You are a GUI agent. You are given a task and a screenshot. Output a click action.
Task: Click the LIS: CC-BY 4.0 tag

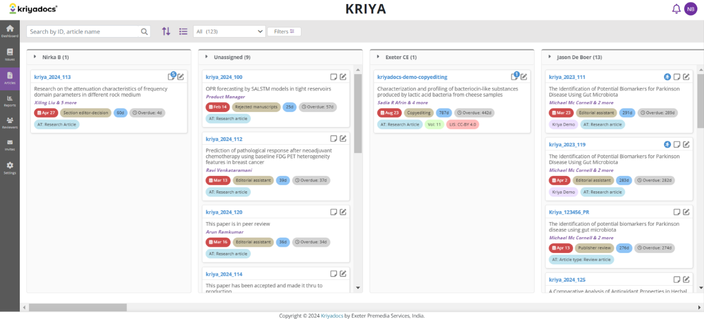point(463,125)
